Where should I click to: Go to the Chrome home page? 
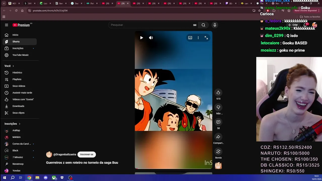pos(22,11)
